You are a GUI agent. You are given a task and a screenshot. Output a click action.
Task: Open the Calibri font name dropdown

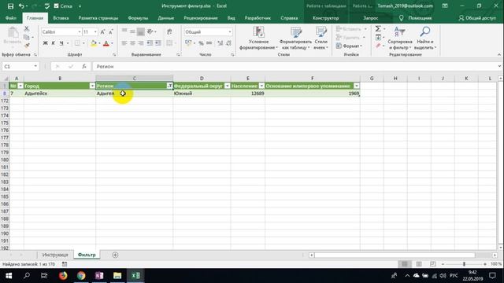tap(80, 31)
